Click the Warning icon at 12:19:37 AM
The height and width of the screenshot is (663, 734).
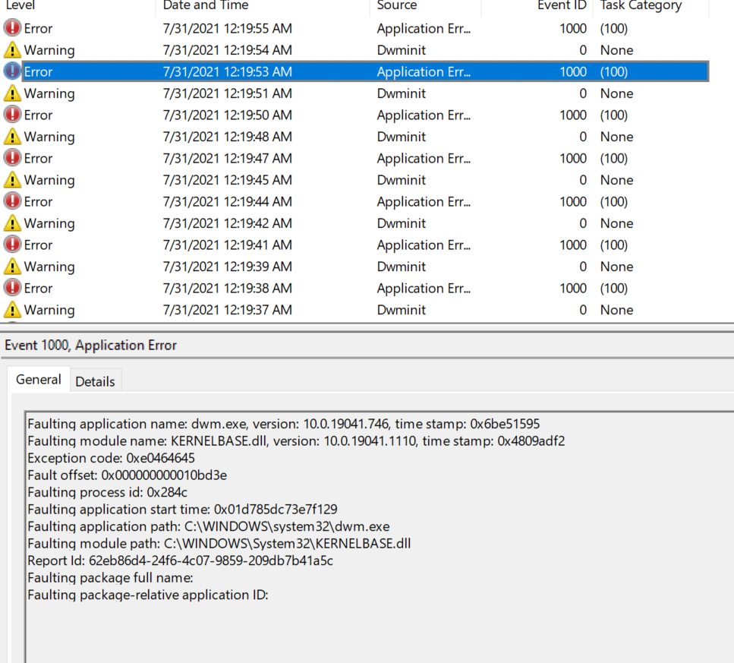pos(12,310)
